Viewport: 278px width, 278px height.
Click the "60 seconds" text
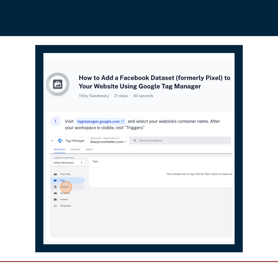click(x=143, y=96)
